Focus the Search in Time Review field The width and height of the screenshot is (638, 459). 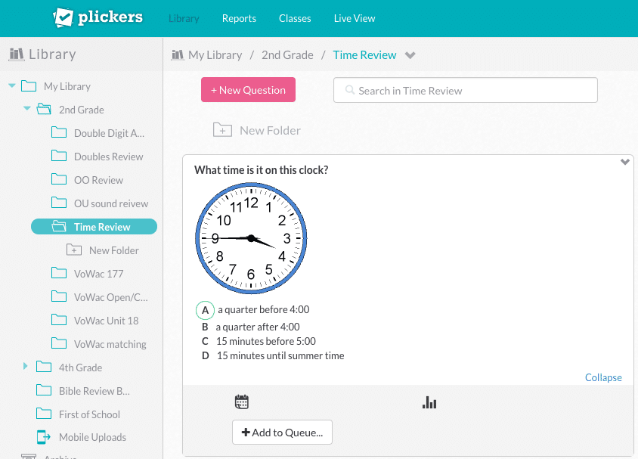(x=466, y=90)
